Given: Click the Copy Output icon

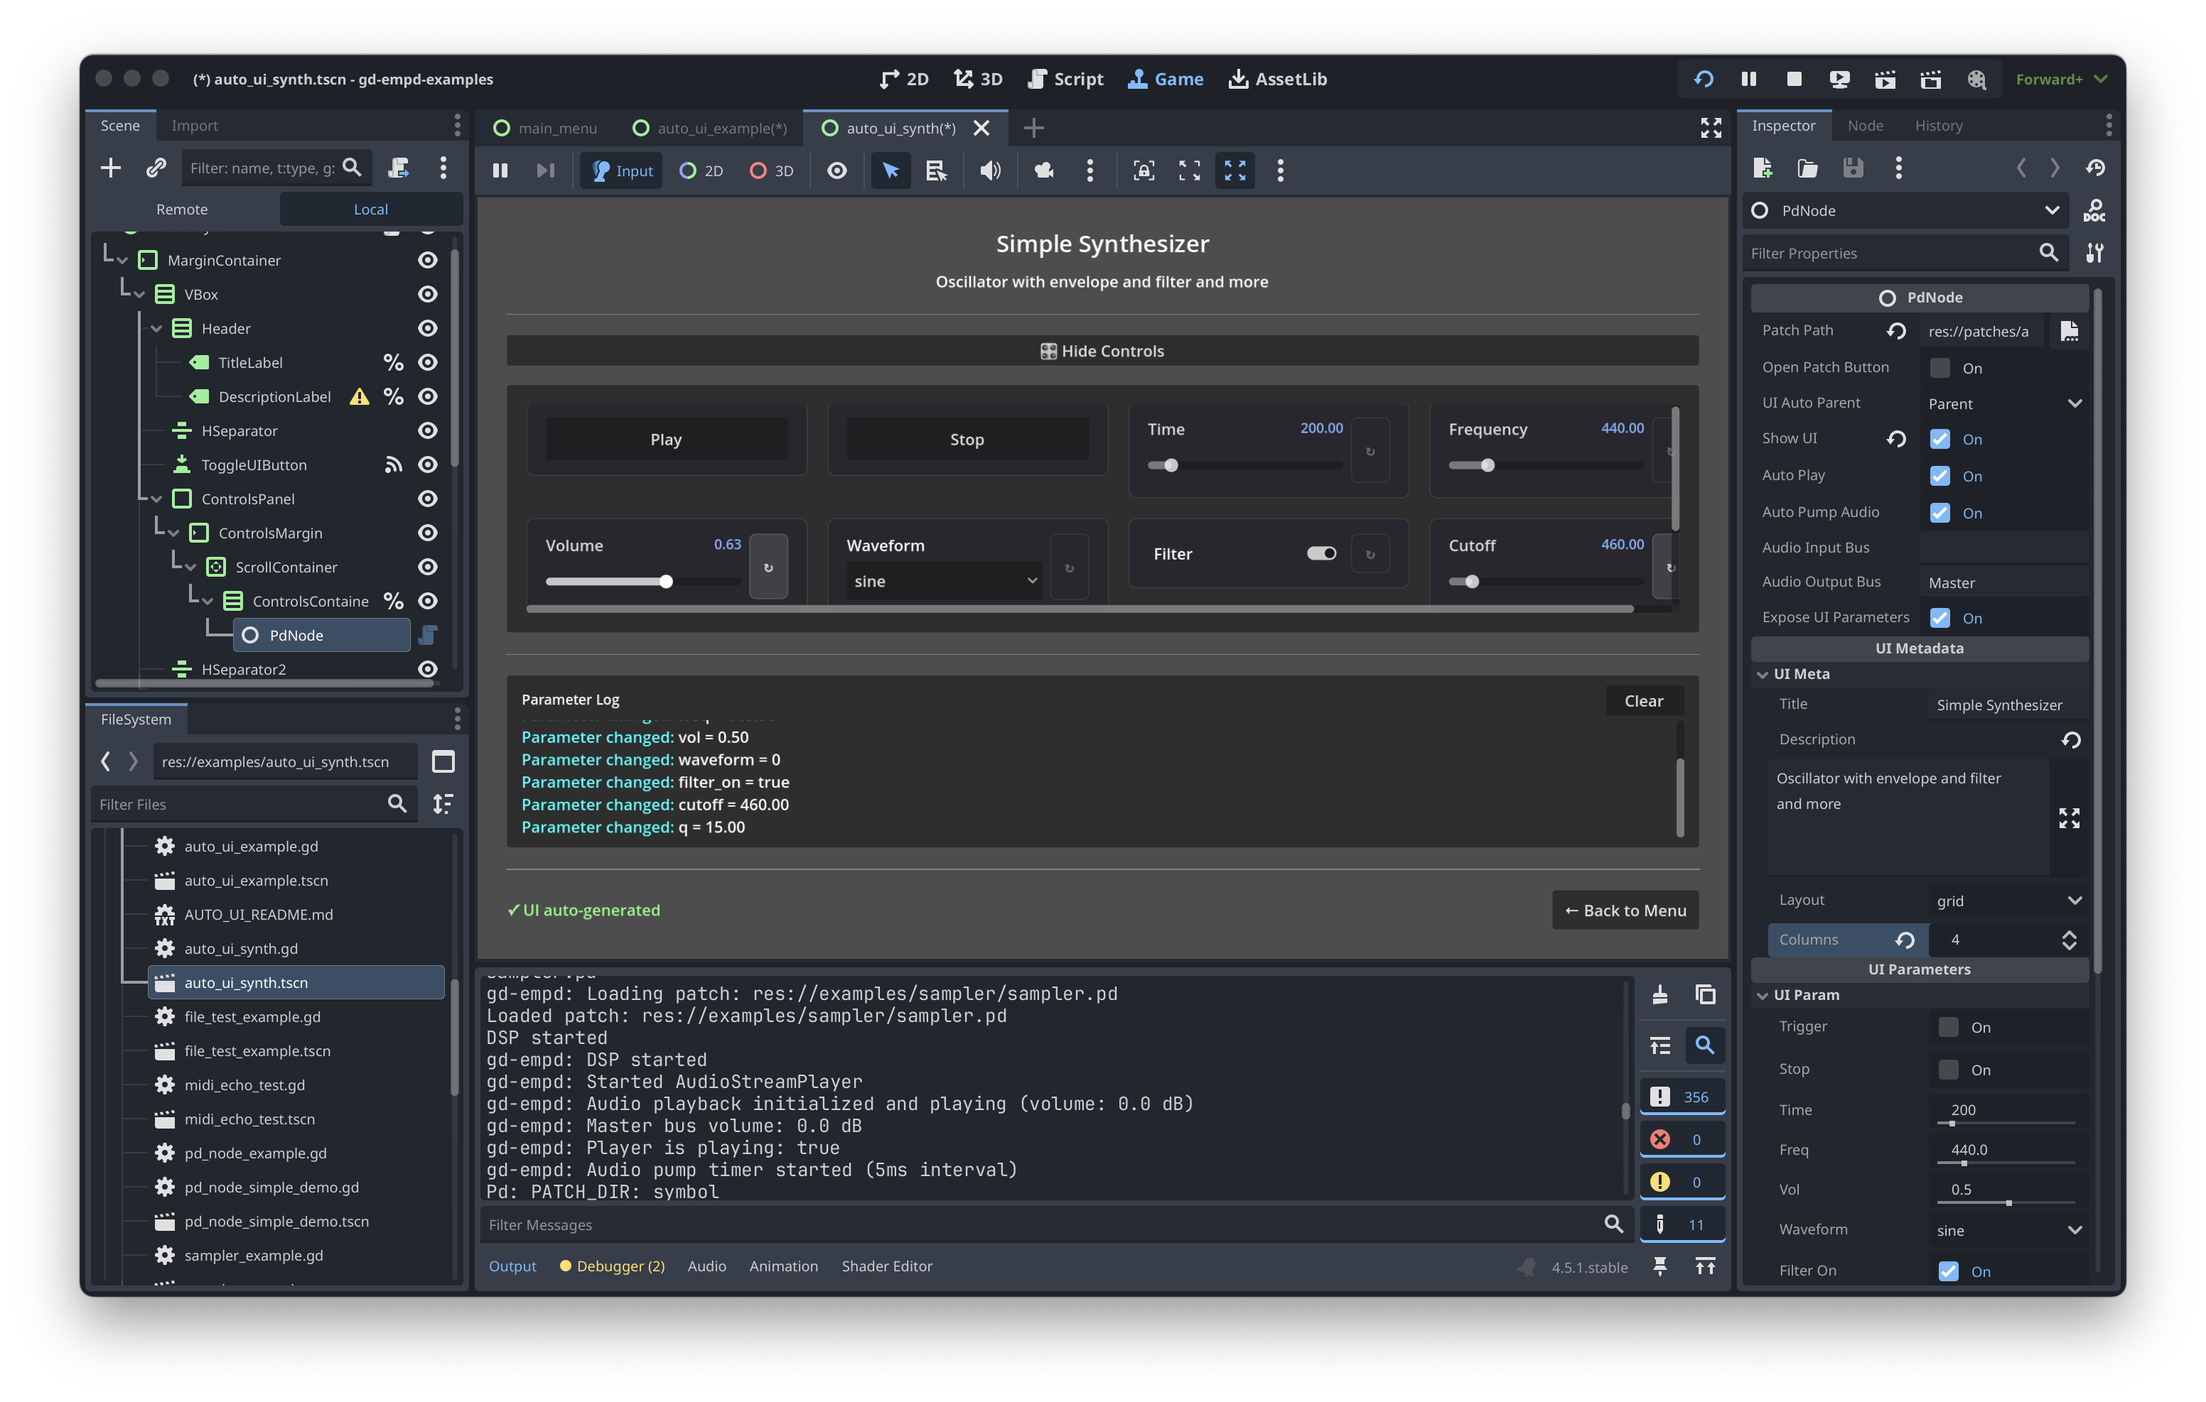Looking at the screenshot, I should tap(1705, 994).
